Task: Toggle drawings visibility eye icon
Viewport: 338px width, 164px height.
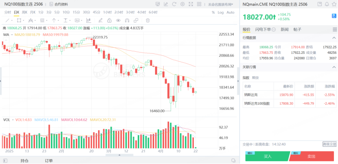Action: point(118,20)
